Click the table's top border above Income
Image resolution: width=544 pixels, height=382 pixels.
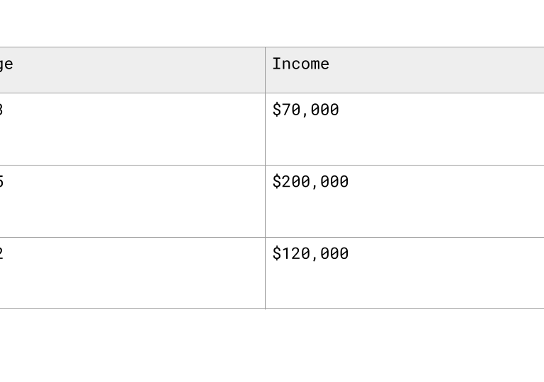coord(404,47)
